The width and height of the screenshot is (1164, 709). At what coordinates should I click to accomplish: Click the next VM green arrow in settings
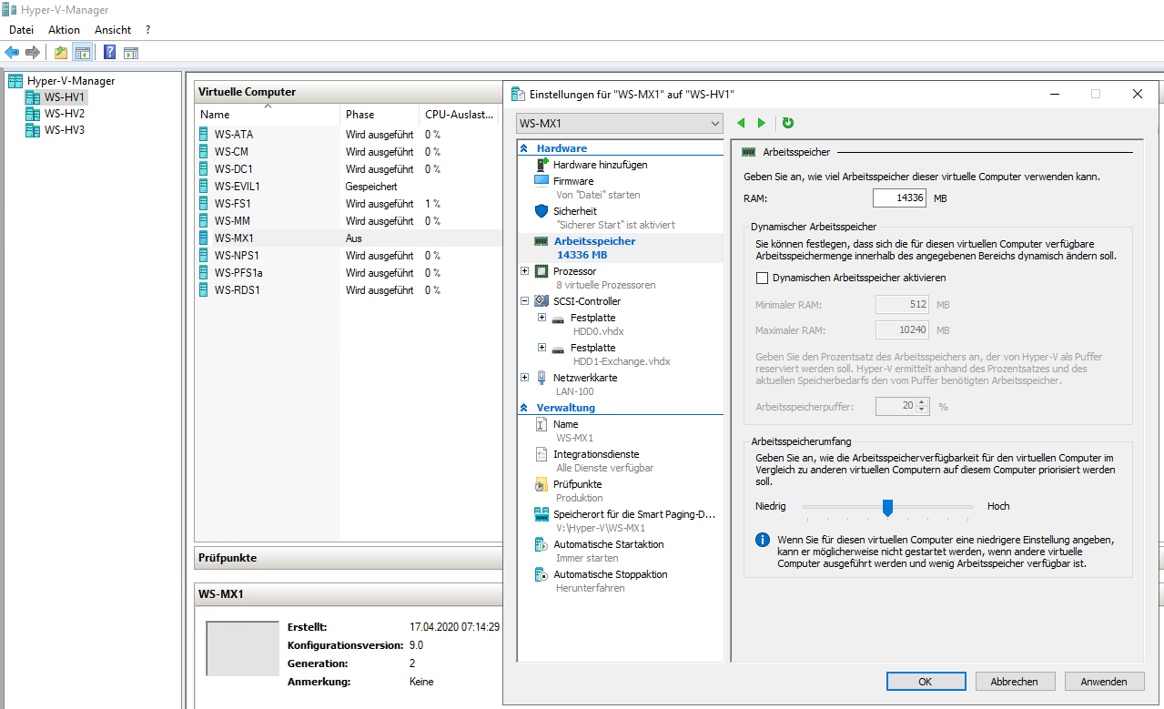point(762,123)
